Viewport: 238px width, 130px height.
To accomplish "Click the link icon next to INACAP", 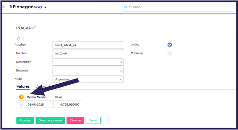I will pyautogui.click(x=34, y=28).
